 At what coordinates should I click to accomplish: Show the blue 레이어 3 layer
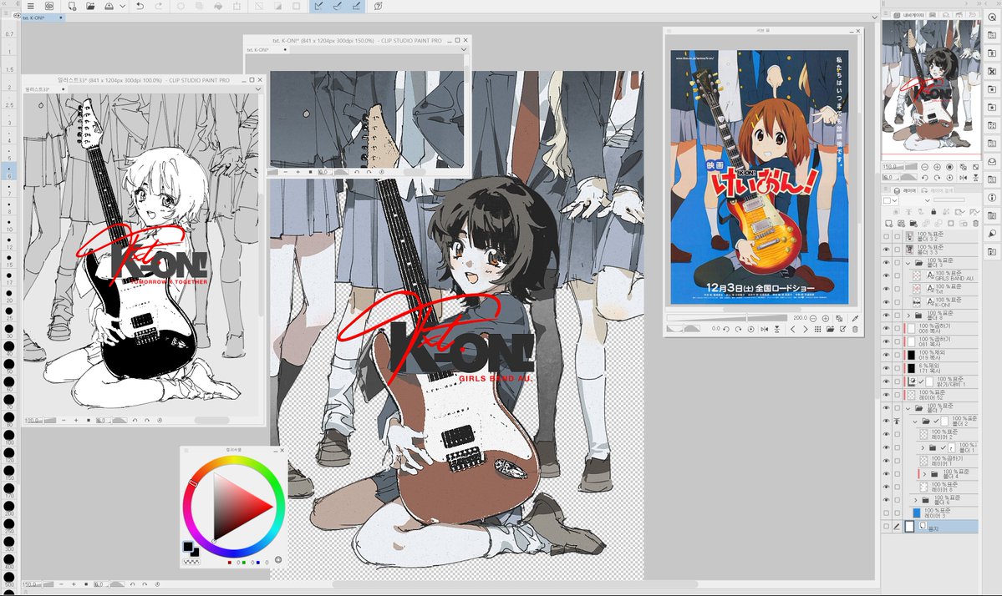(886, 513)
